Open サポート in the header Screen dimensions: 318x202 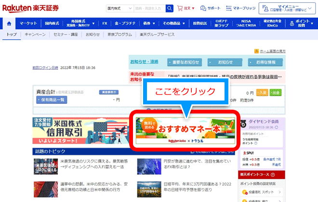(x=210, y=8)
